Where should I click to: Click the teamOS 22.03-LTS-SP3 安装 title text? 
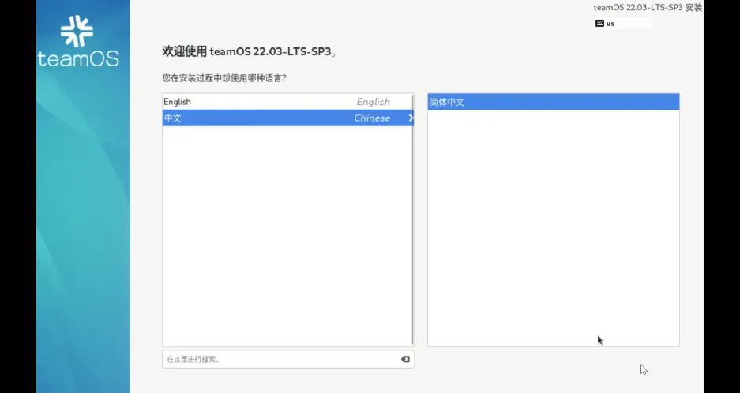pos(648,8)
